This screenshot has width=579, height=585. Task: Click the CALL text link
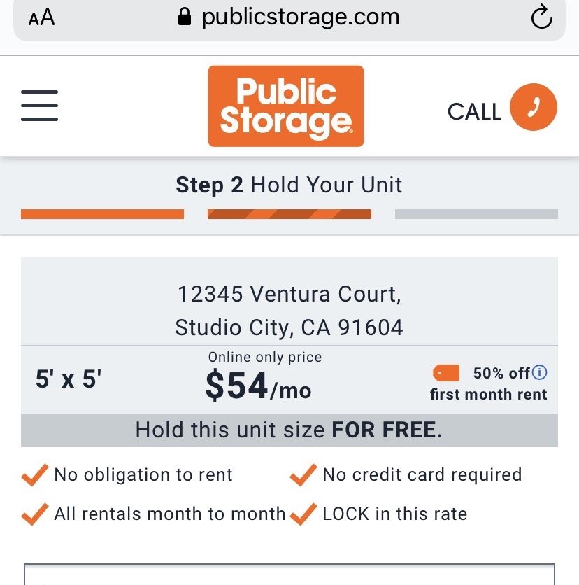pos(474,111)
